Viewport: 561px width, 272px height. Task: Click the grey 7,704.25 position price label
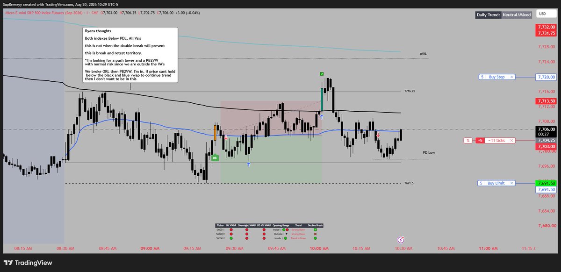click(x=546, y=140)
